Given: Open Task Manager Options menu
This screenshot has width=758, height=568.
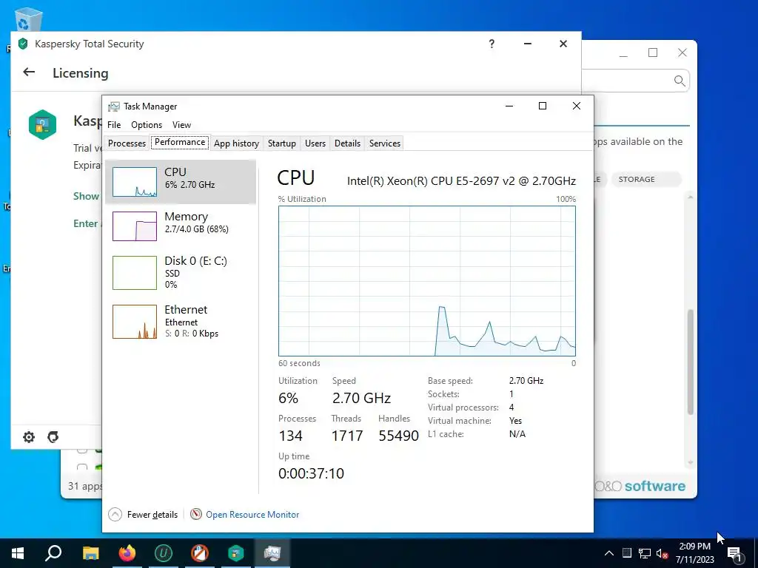Looking at the screenshot, I should pyautogui.click(x=147, y=124).
